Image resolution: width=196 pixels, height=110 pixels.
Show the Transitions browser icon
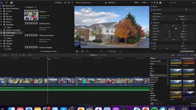tap(195, 55)
